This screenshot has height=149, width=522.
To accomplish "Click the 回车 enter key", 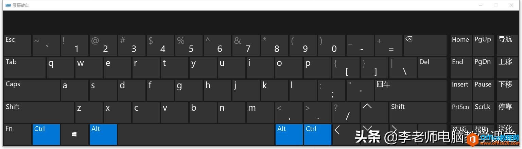I will [411, 90].
